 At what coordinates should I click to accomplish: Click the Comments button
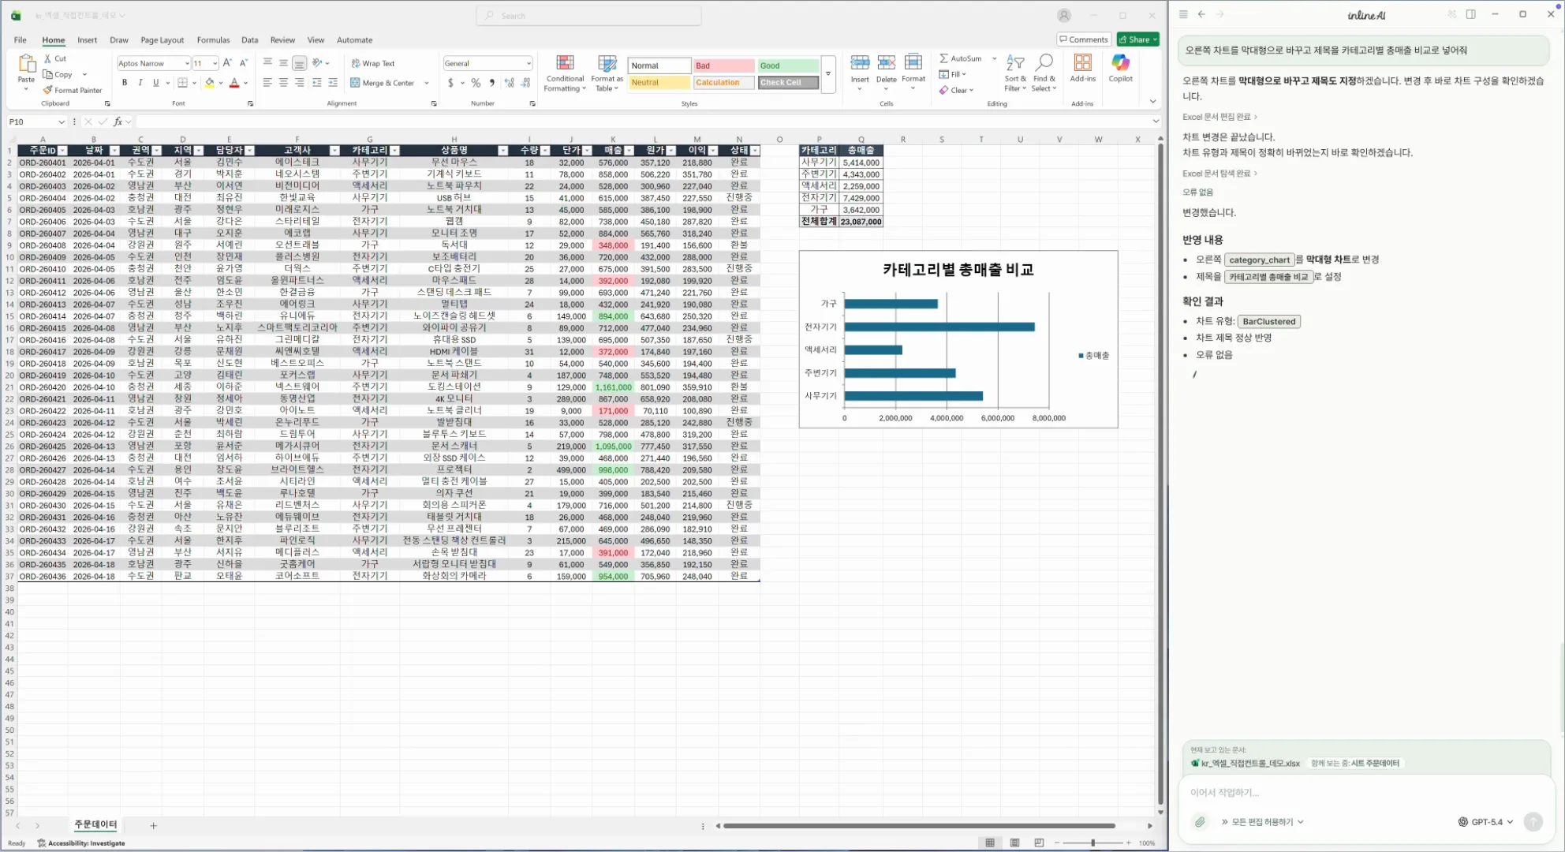1084,39
